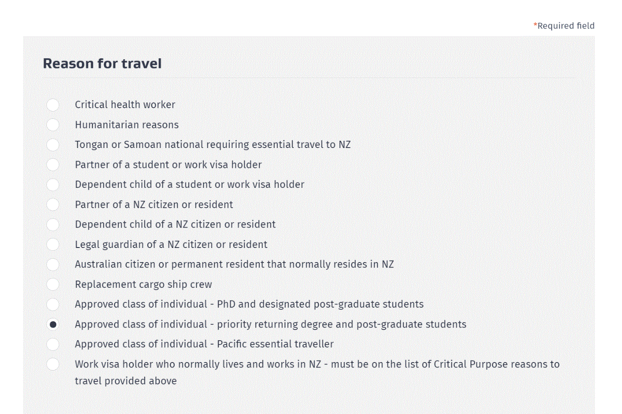The width and height of the screenshot is (622, 414).
Task: Select Work visa holder who normally lives in NZ
Action: click(53, 364)
